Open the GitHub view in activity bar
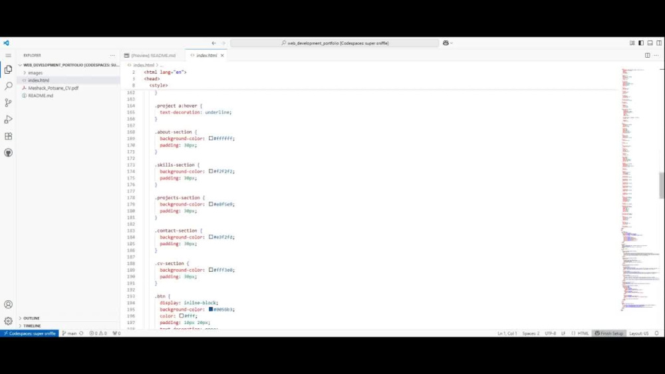665x374 pixels. [8, 153]
